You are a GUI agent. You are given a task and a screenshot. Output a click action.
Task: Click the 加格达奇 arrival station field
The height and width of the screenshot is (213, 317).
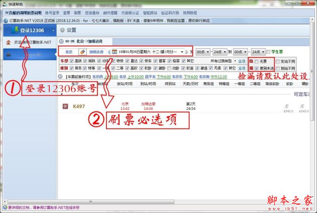click(x=96, y=52)
